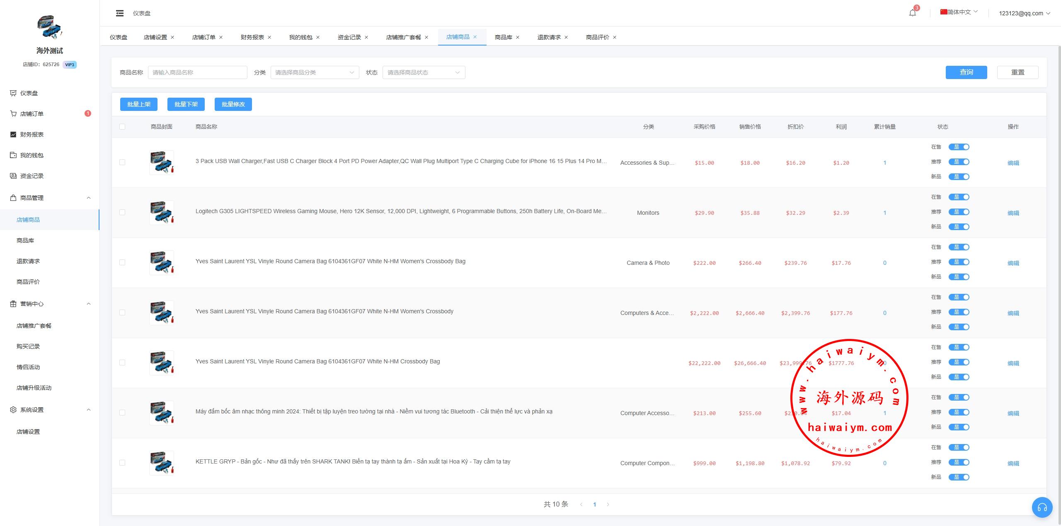Open my wallet sidebar icon
This screenshot has height=526, width=1061.
[13, 155]
